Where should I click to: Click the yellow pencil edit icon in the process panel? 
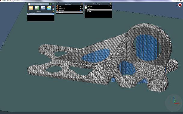coord(53,11)
